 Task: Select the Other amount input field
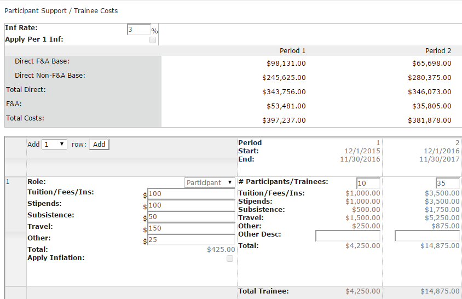coord(191,240)
